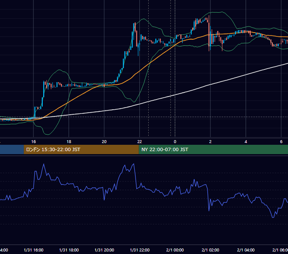Click the 2/1 00:00 date label
The height and width of the screenshot is (254, 288).
tap(175, 250)
